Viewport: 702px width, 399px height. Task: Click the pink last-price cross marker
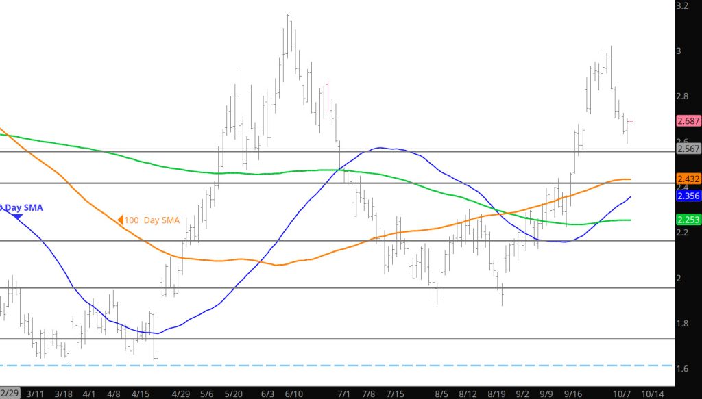tap(630, 121)
